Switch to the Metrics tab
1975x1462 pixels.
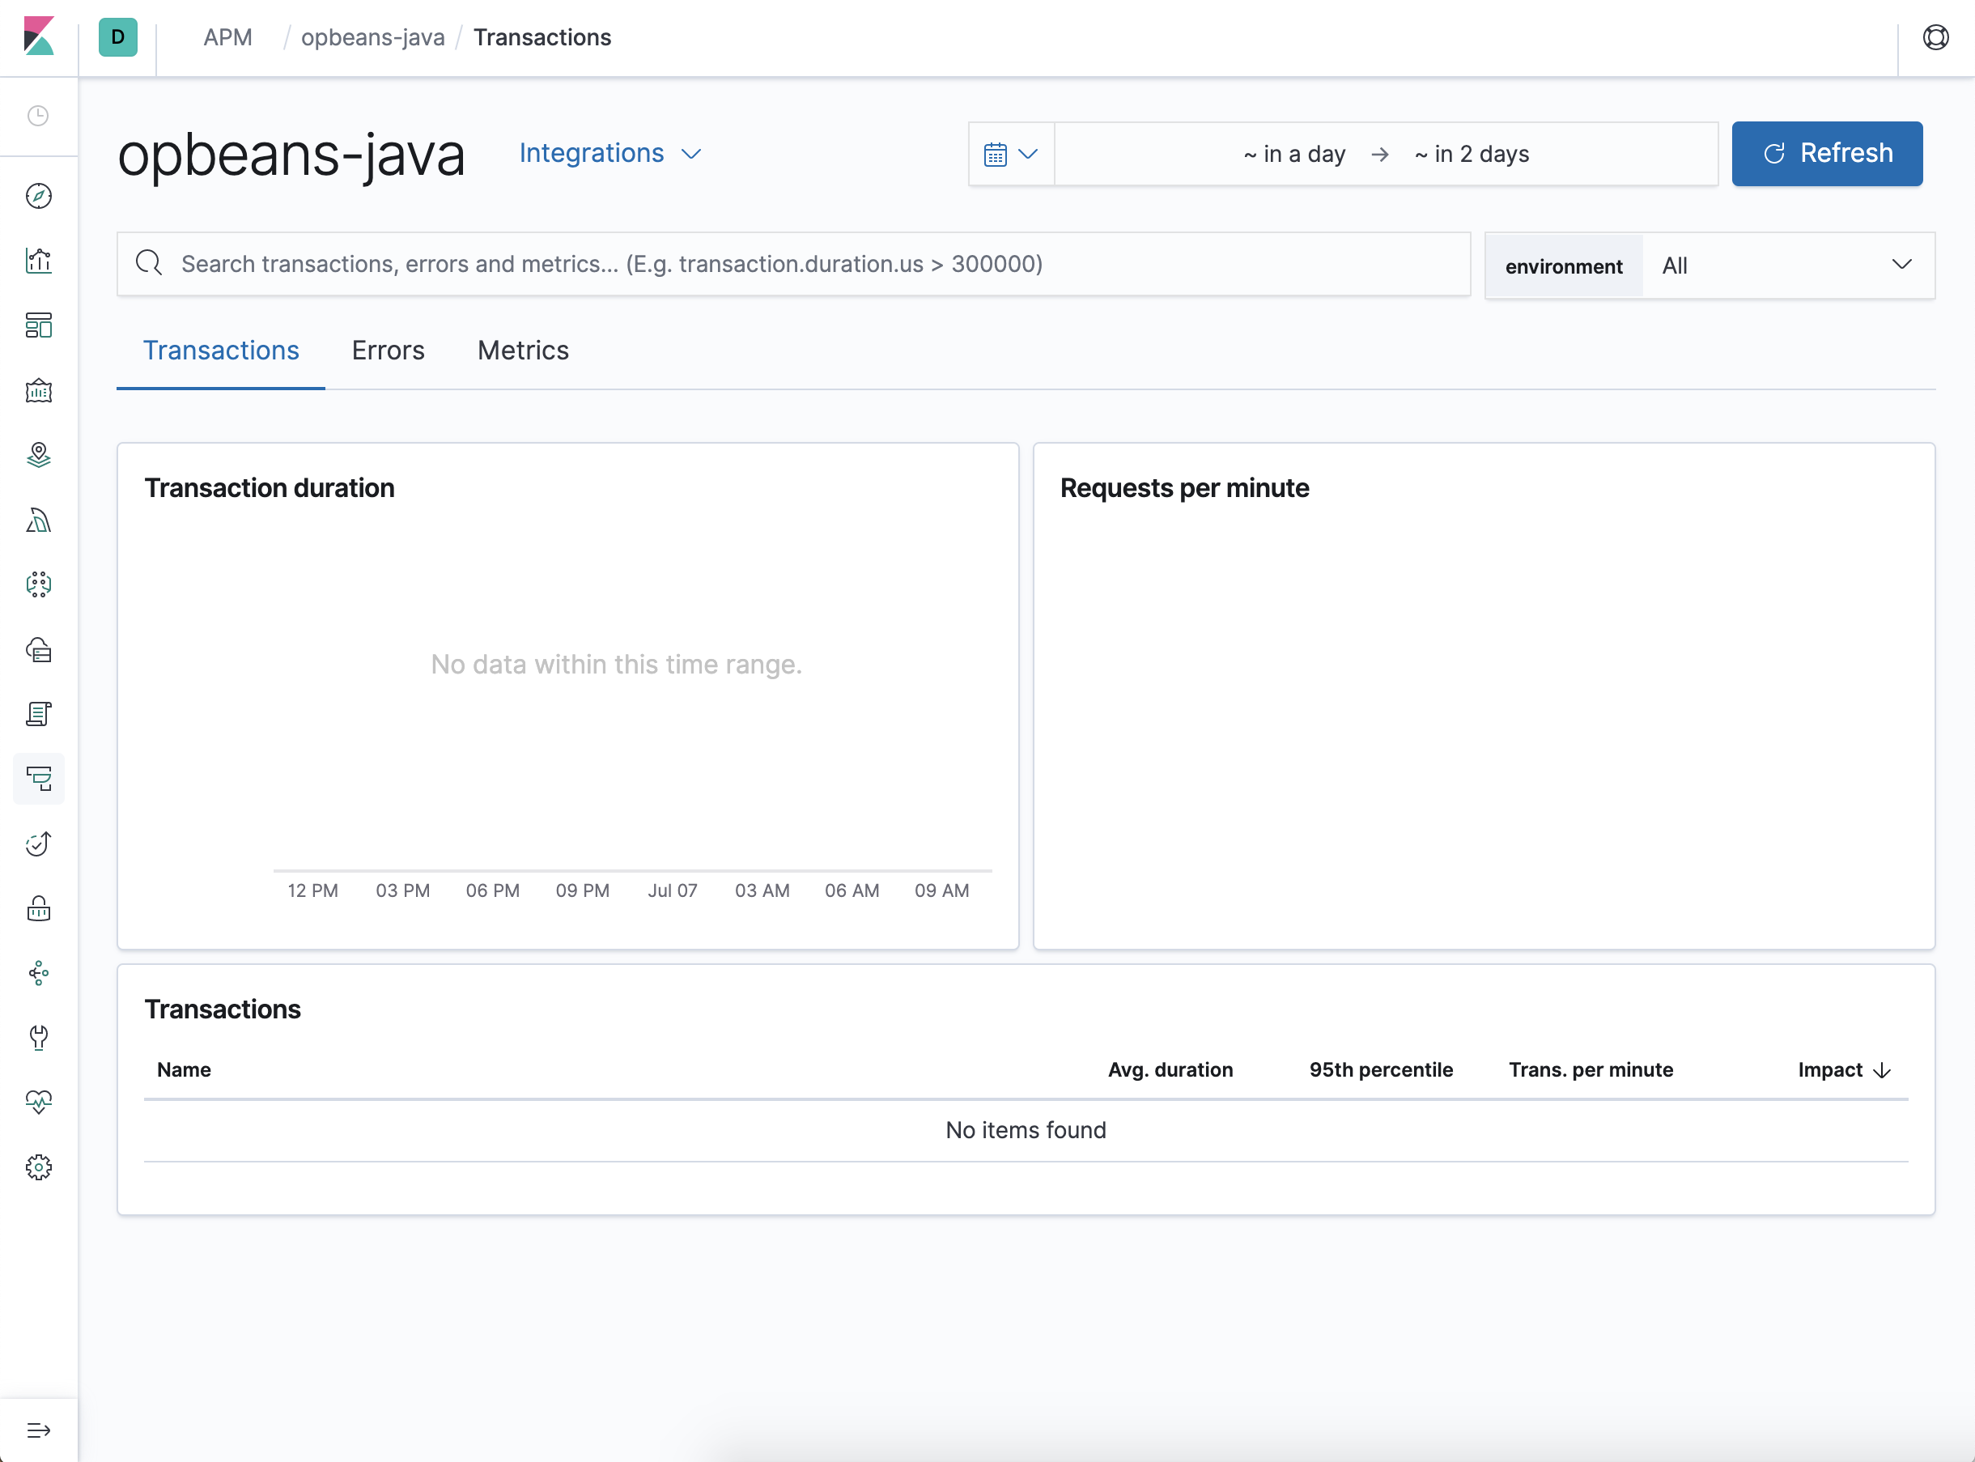click(x=523, y=351)
